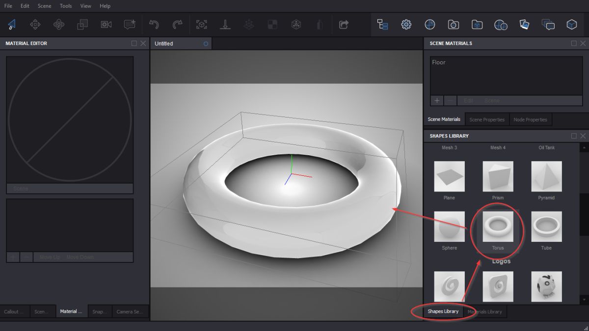Click the Shapes Library scrollbar down arrow
Viewport: 589px width, 331px height.
pyautogui.click(x=584, y=299)
